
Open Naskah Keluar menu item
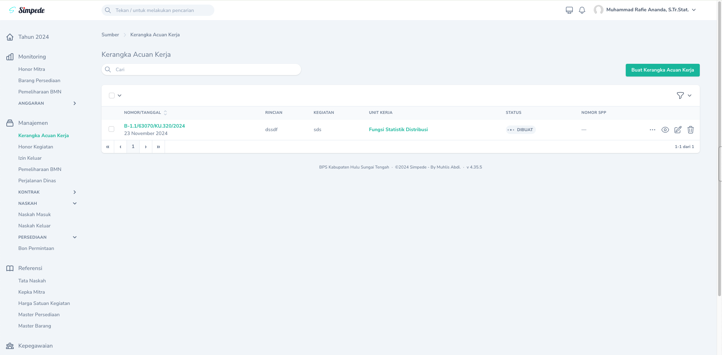(35, 226)
